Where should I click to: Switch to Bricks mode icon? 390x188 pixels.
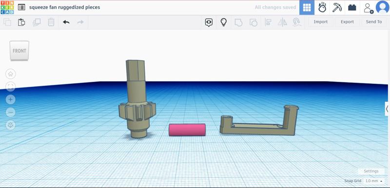[x=352, y=7]
